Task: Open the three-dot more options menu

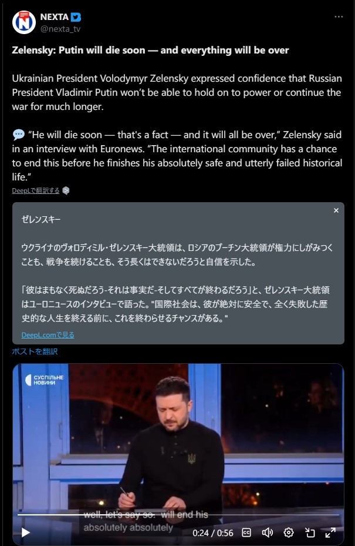Action: click(339, 16)
